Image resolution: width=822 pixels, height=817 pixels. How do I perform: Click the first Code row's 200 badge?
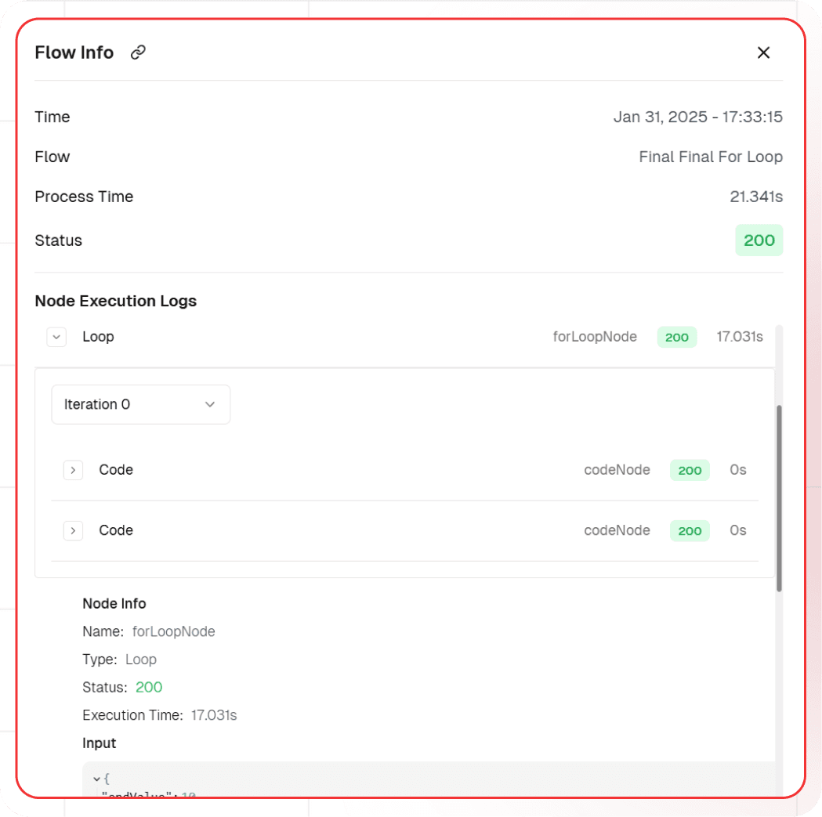click(690, 470)
